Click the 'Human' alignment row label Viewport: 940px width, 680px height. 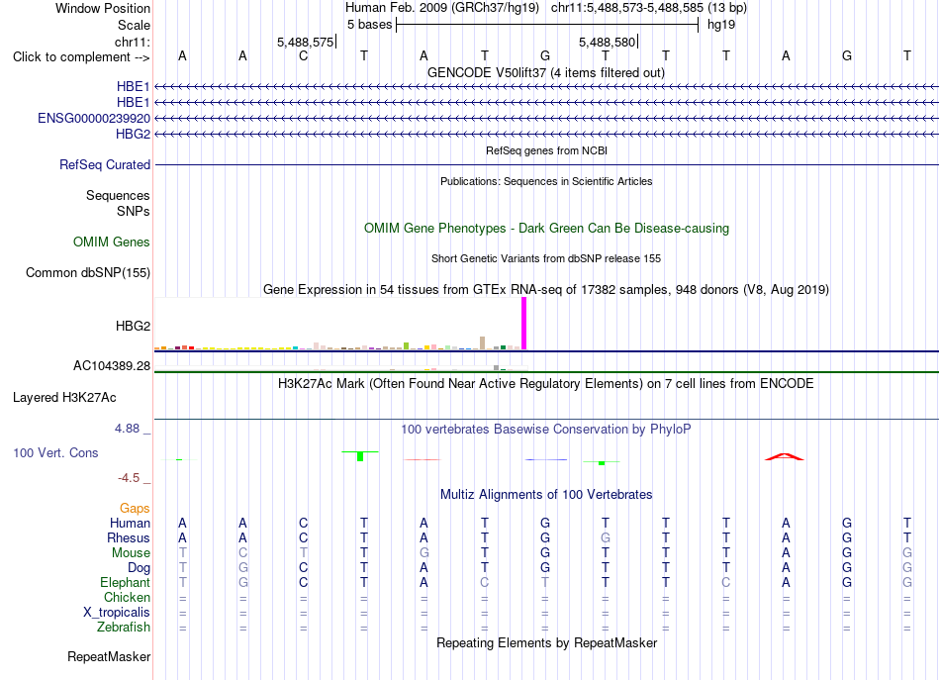point(130,523)
